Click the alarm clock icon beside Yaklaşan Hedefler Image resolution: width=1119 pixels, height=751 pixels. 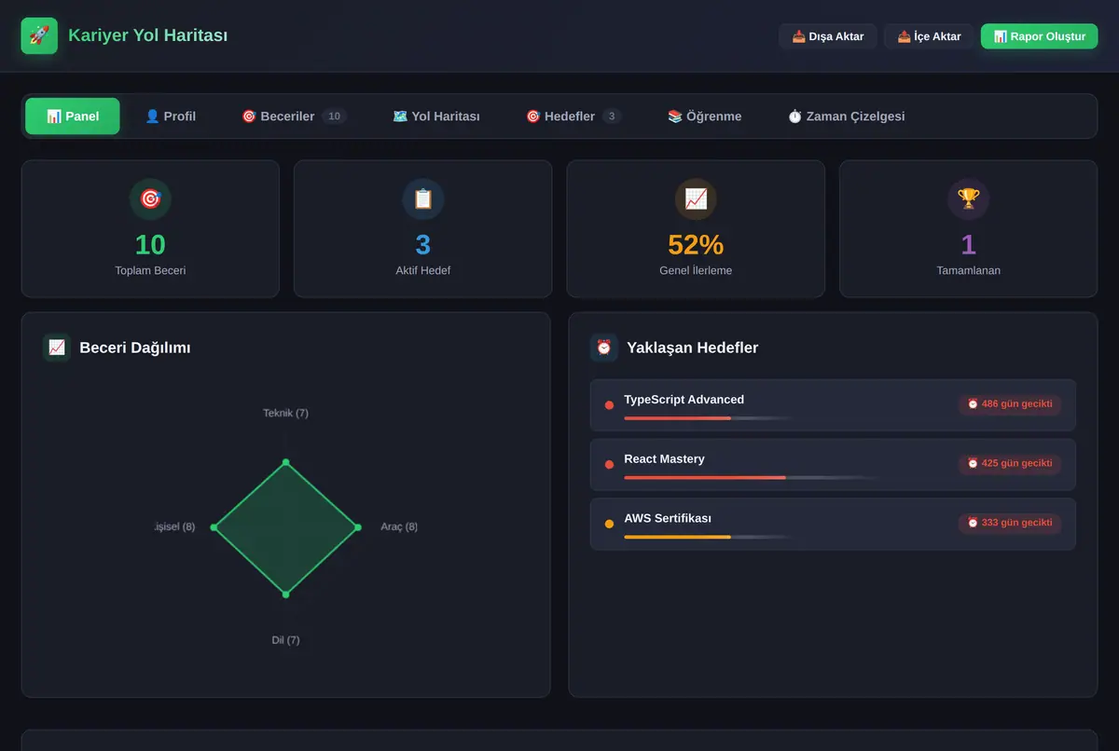[604, 348]
